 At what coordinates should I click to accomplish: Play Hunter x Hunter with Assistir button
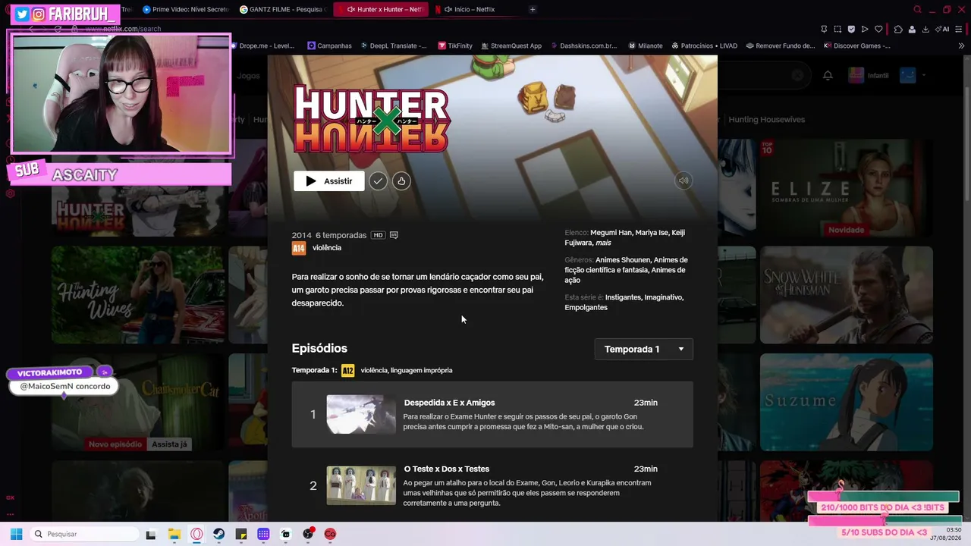(x=328, y=181)
